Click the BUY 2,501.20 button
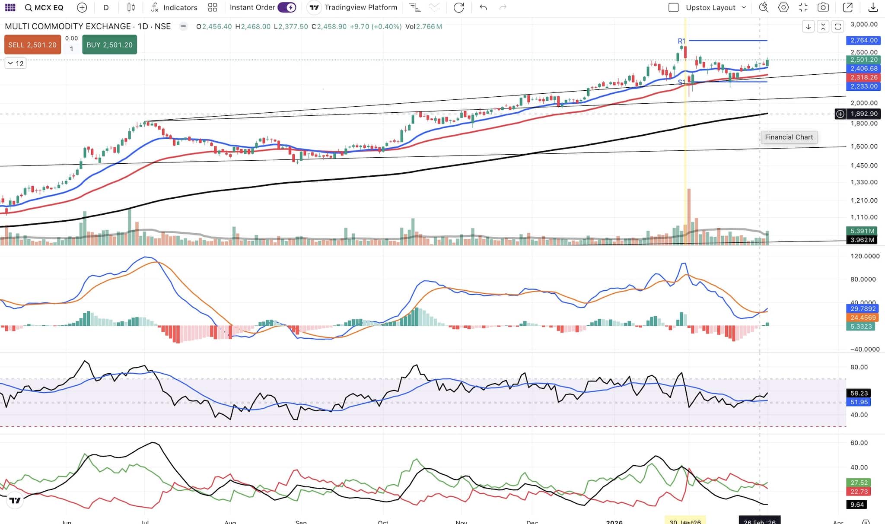Image resolution: width=885 pixels, height=524 pixels. [109, 45]
